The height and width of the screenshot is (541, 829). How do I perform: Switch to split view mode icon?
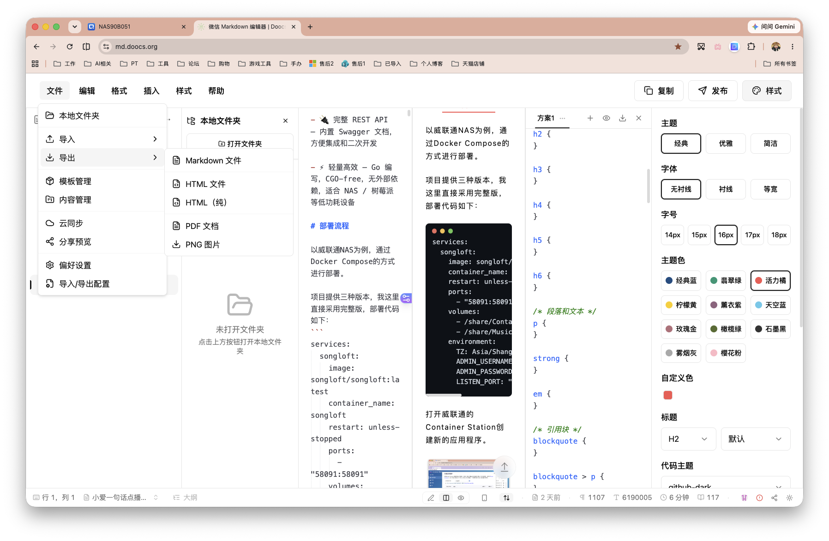pos(446,498)
